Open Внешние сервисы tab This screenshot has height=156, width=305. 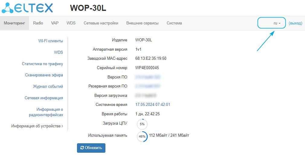point(143,23)
